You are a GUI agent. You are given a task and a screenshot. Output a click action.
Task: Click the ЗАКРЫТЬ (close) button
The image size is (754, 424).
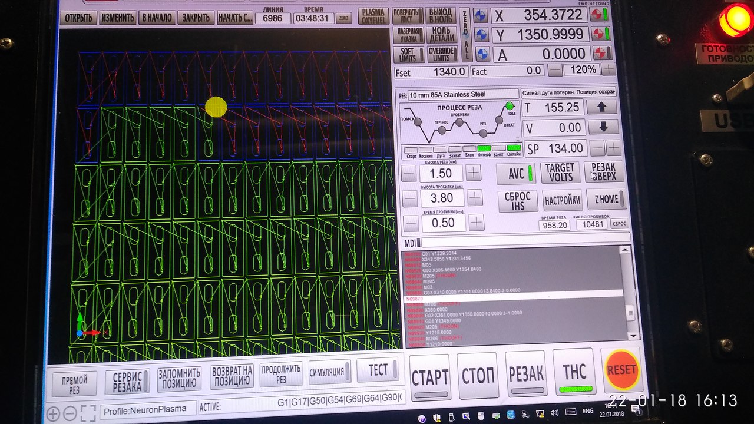coord(196,18)
